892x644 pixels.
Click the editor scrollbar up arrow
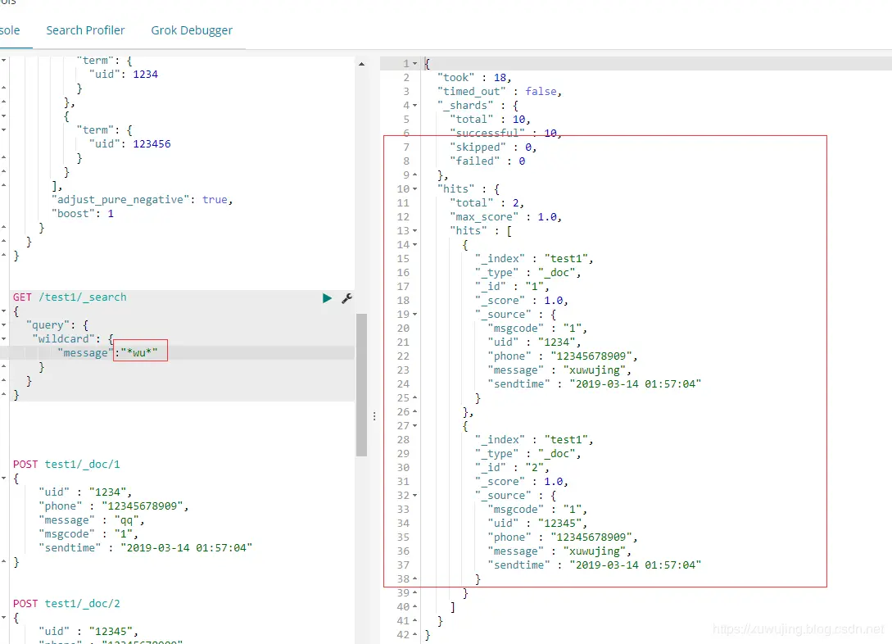(x=361, y=64)
